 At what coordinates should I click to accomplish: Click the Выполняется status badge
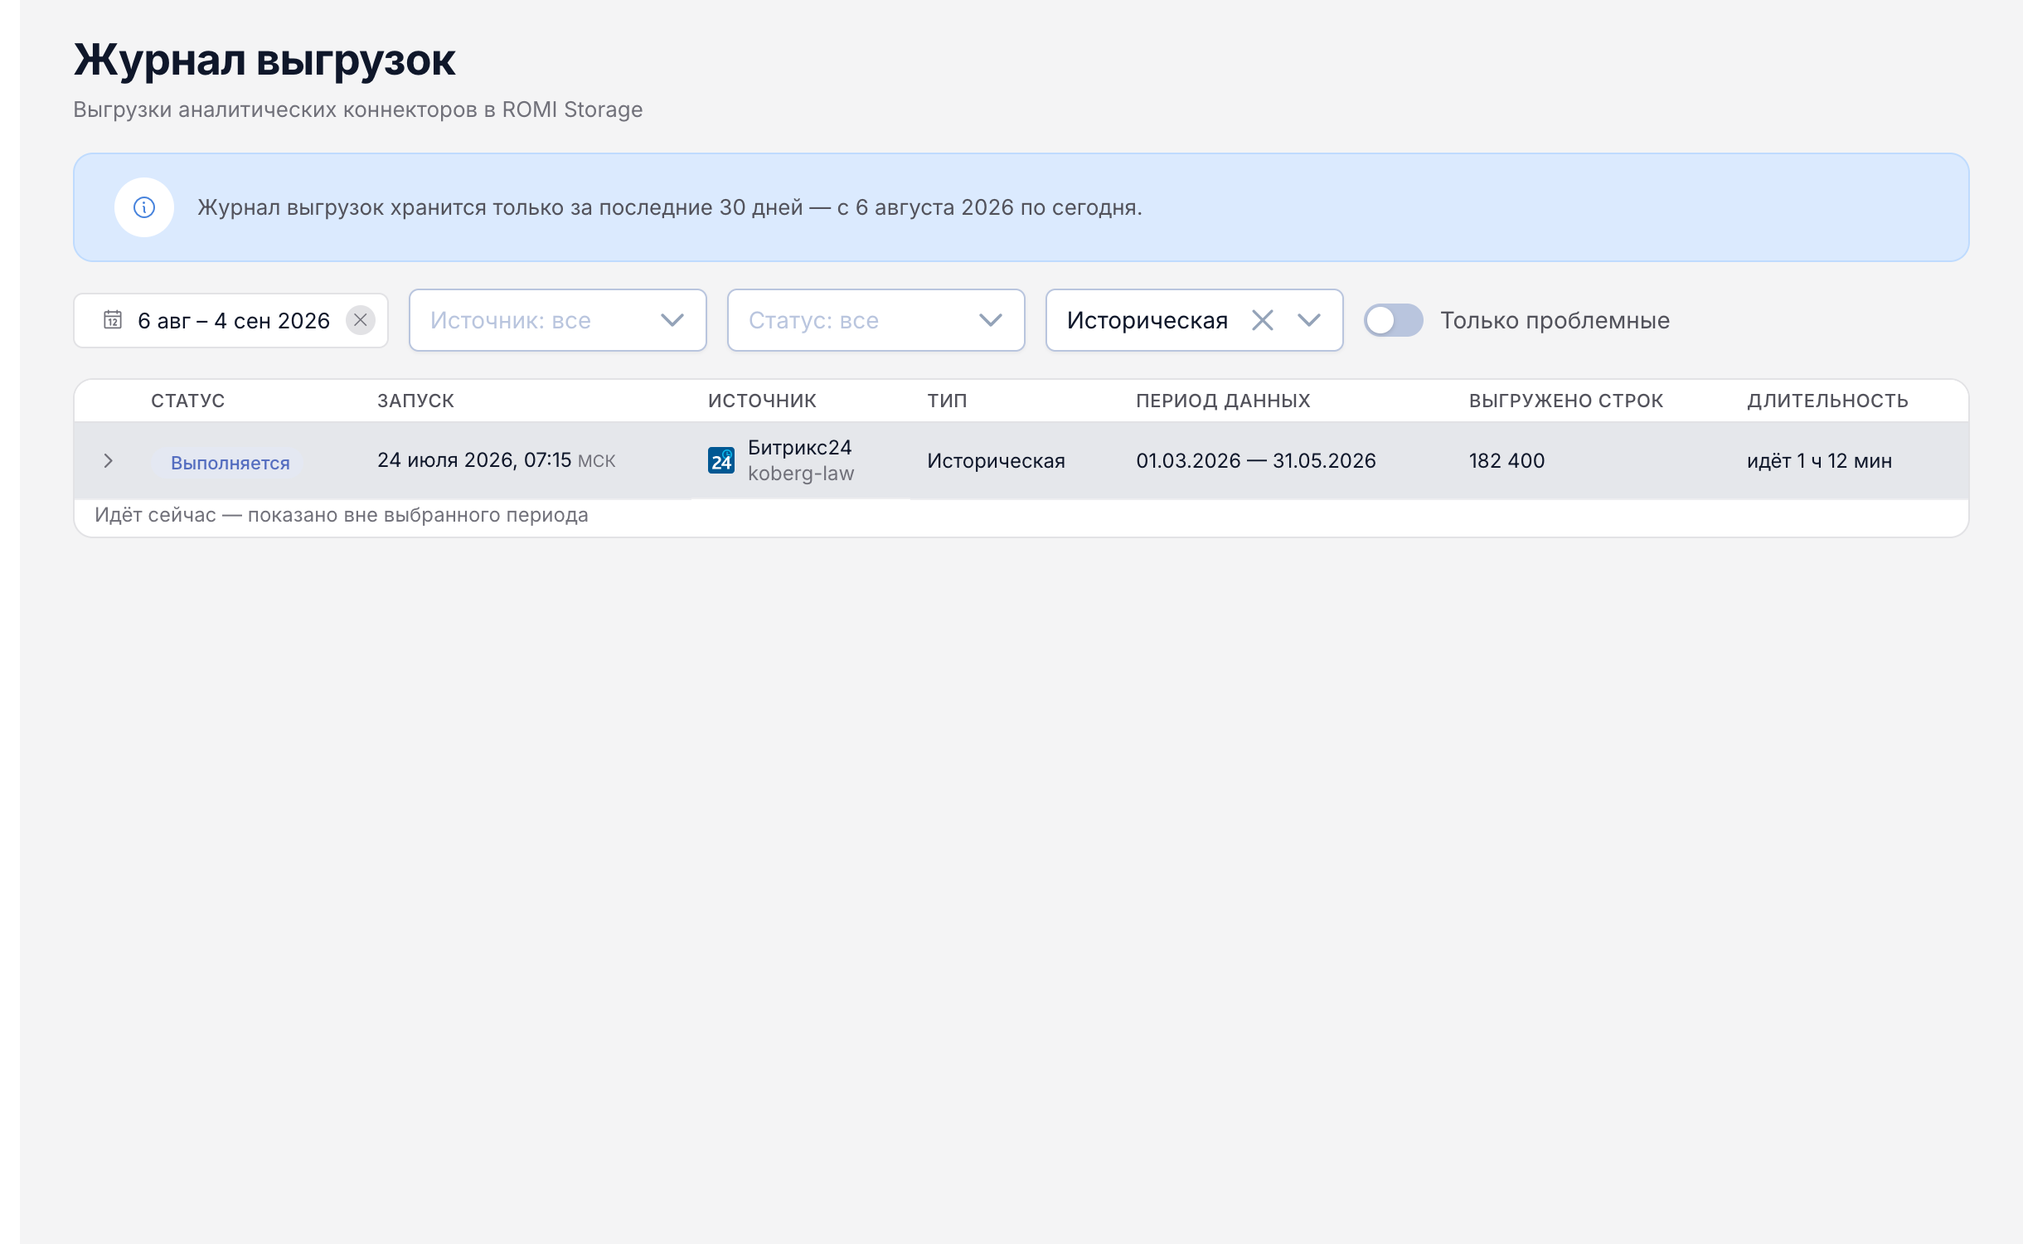tap(230, 463)
